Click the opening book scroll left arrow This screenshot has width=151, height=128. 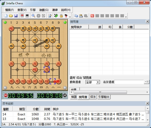(71, 92)
